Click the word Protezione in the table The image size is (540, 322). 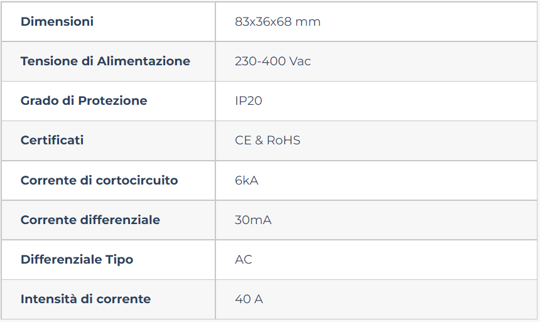pos(112,101)
